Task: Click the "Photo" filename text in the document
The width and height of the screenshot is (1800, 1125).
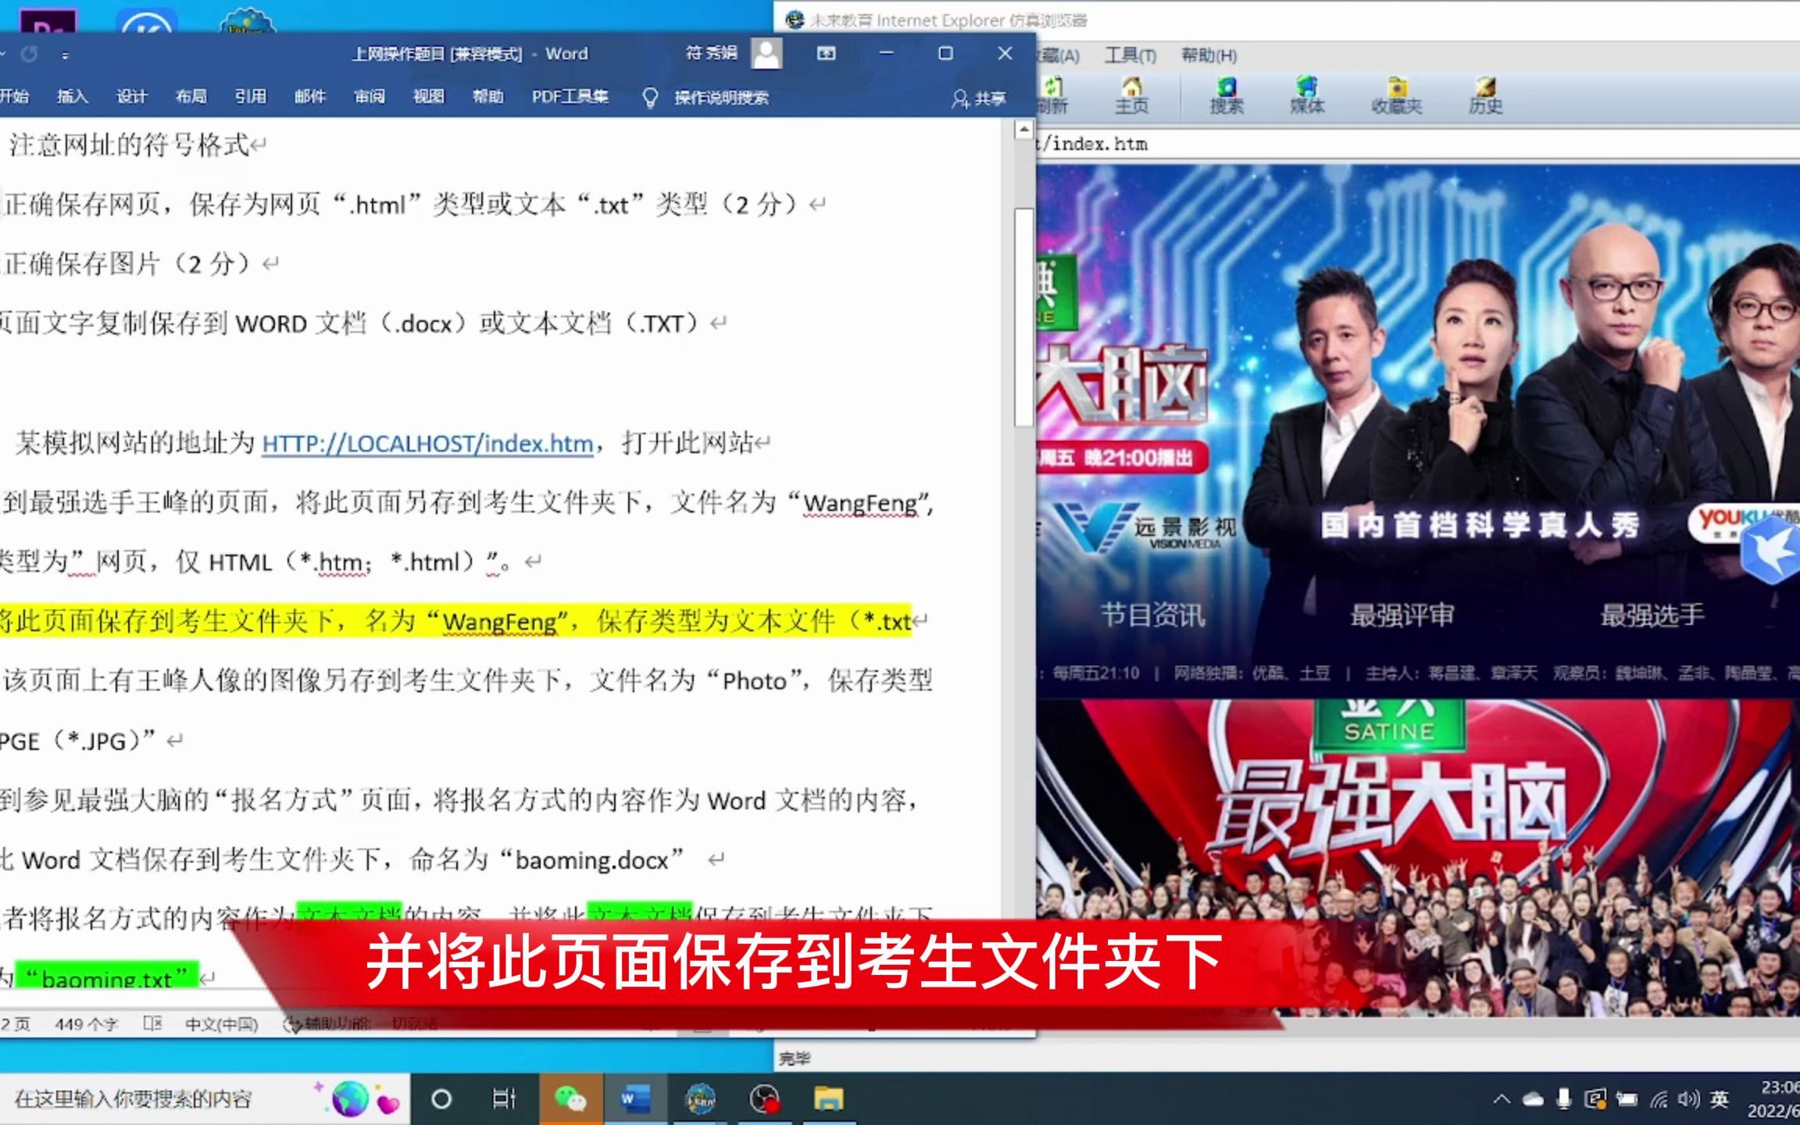Action: 754,681
